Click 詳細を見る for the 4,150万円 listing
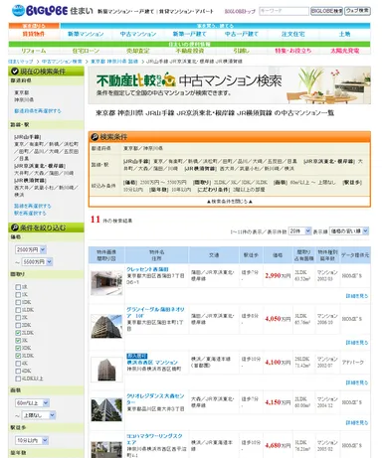 tap(357, 422)
